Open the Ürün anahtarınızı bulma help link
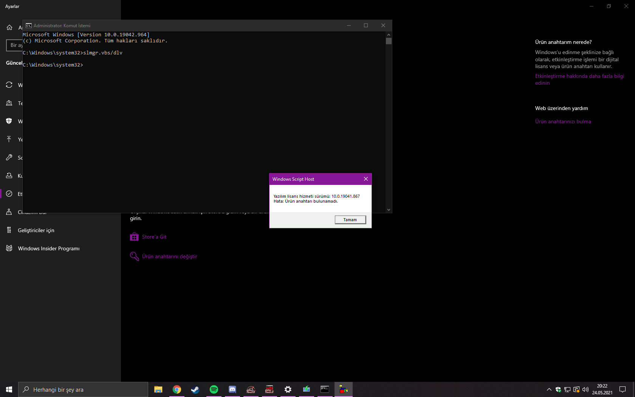The width and height of the screenshot is (635, 397). click(563, 121)
